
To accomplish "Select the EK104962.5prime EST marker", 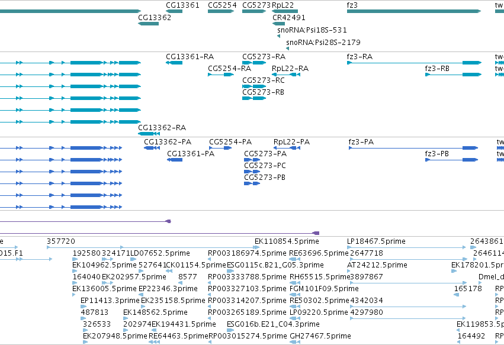I will pos(75,271).
